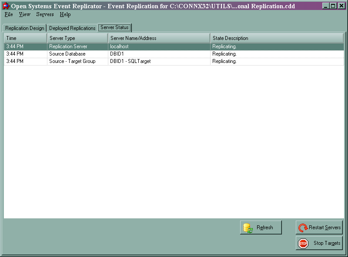Click the refresh database icon on Refresh button
The height and width of the screenshot is (257, 348).
coord(248,227)
